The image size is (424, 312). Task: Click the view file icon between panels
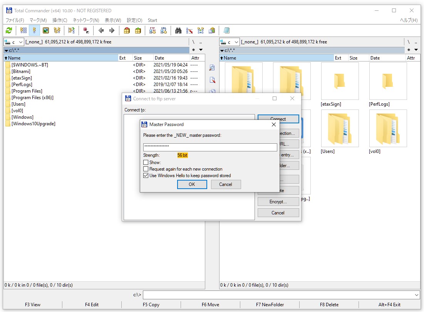212,68
